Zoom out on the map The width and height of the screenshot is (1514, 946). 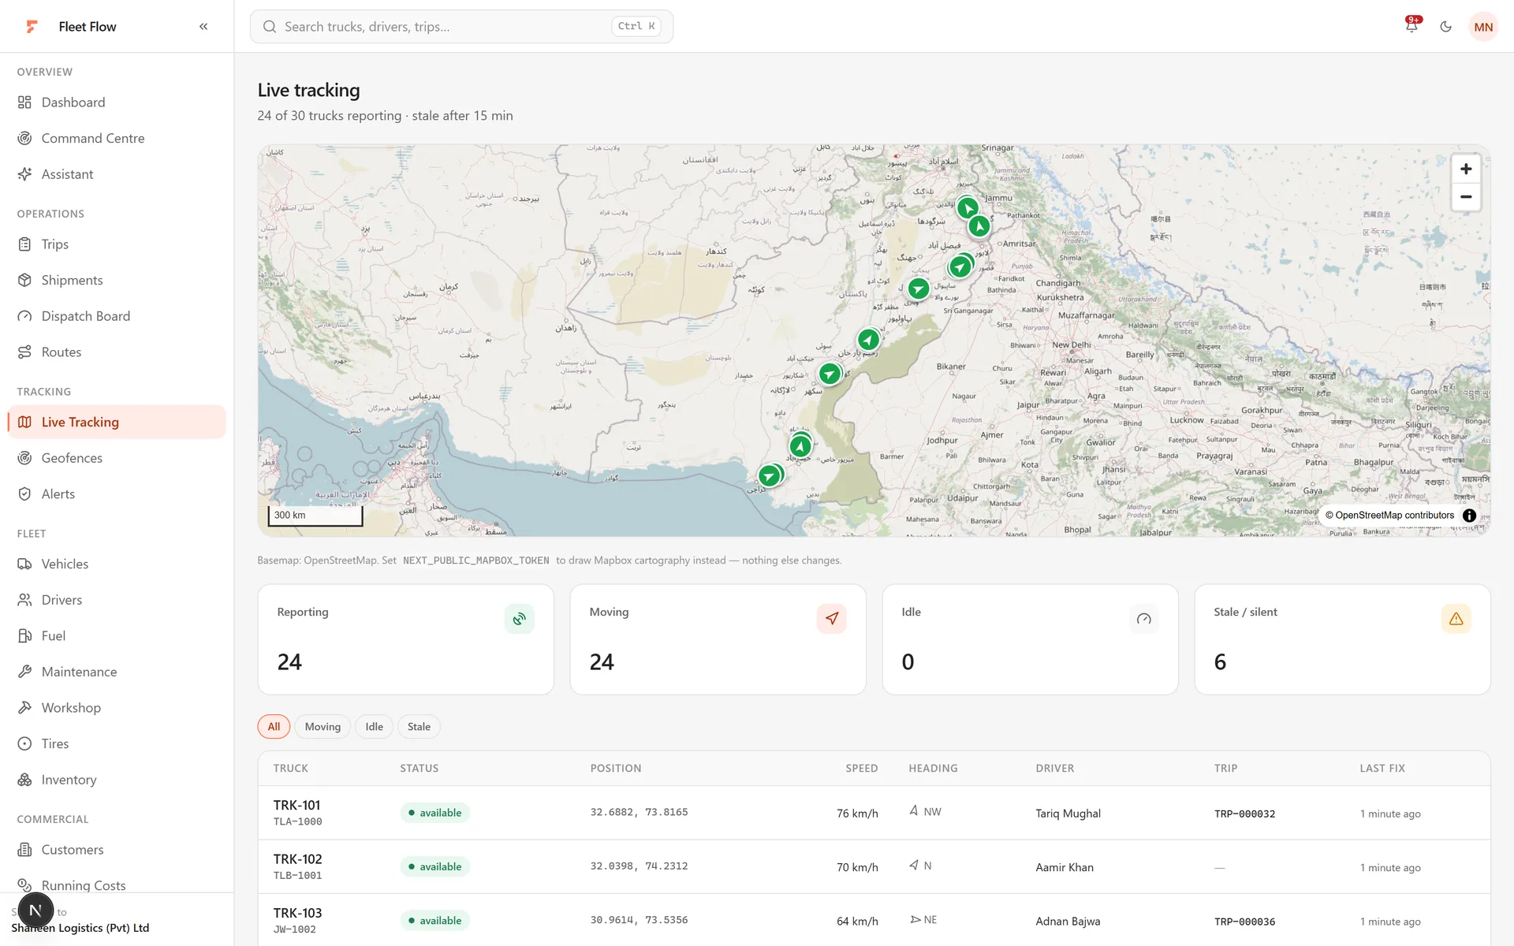click(x=1466, y=197)
